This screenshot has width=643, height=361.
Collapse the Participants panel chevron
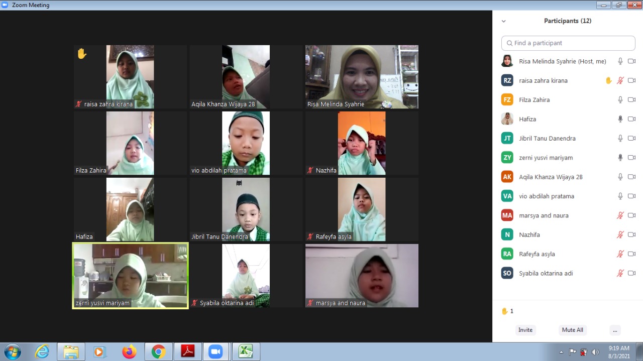point(503,21)
